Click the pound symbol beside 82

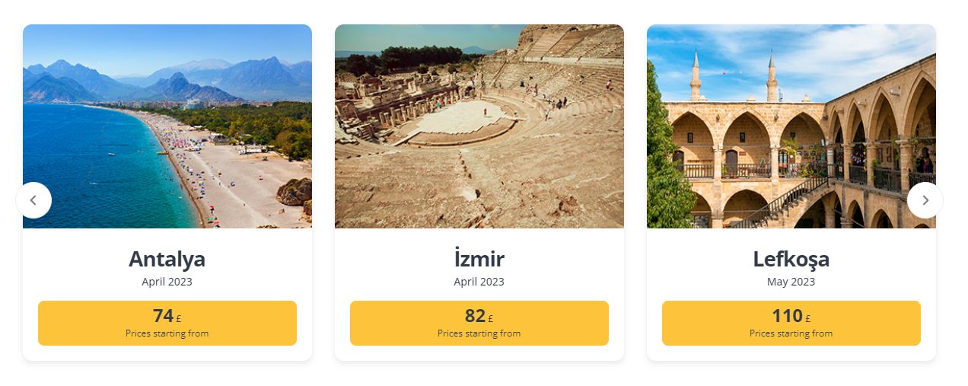click(491, 319)
